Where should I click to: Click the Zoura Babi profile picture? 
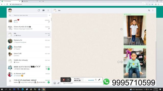pos(10,48)
